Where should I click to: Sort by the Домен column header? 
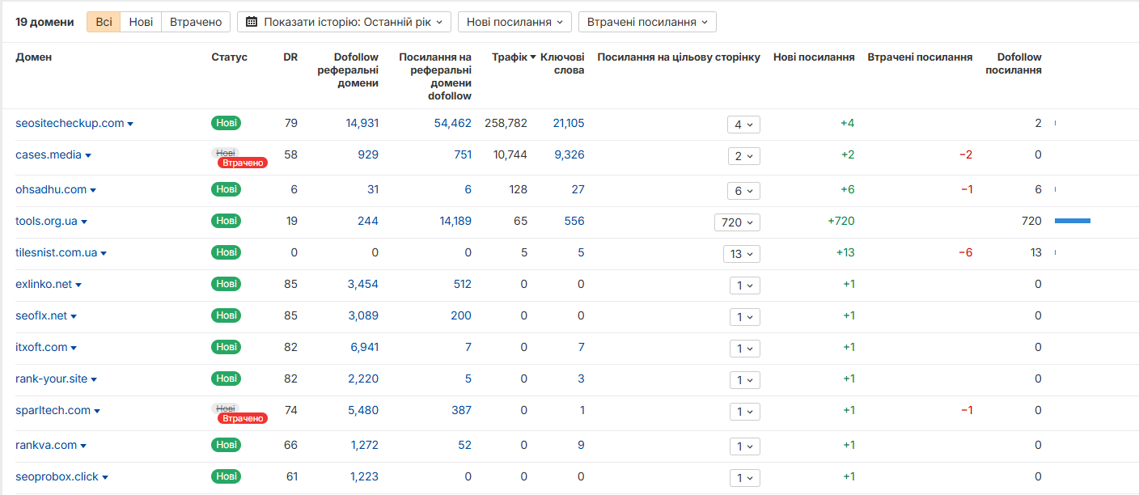34,57
